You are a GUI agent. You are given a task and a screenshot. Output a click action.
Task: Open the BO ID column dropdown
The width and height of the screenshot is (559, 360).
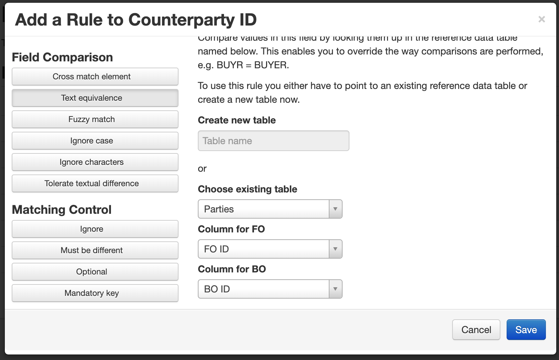[x=270, y=289]
